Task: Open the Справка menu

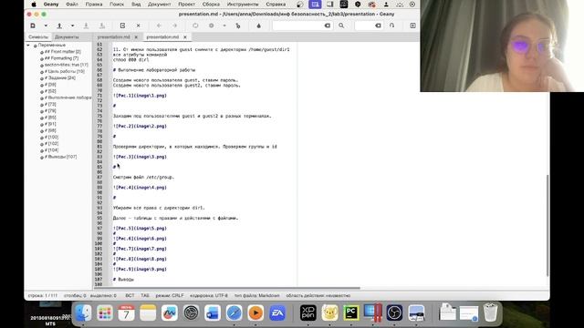Action: [276, 5]
